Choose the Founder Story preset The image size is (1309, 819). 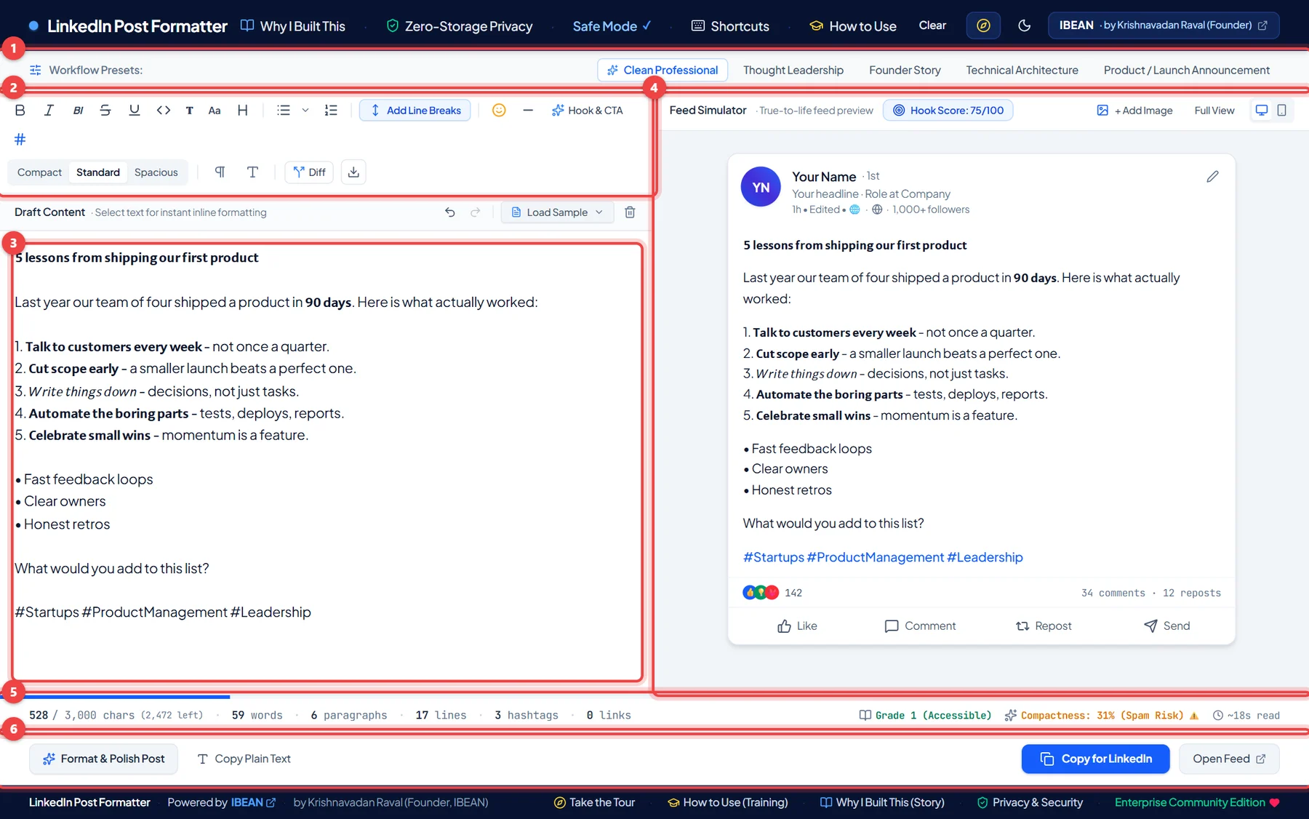(905, 70)
